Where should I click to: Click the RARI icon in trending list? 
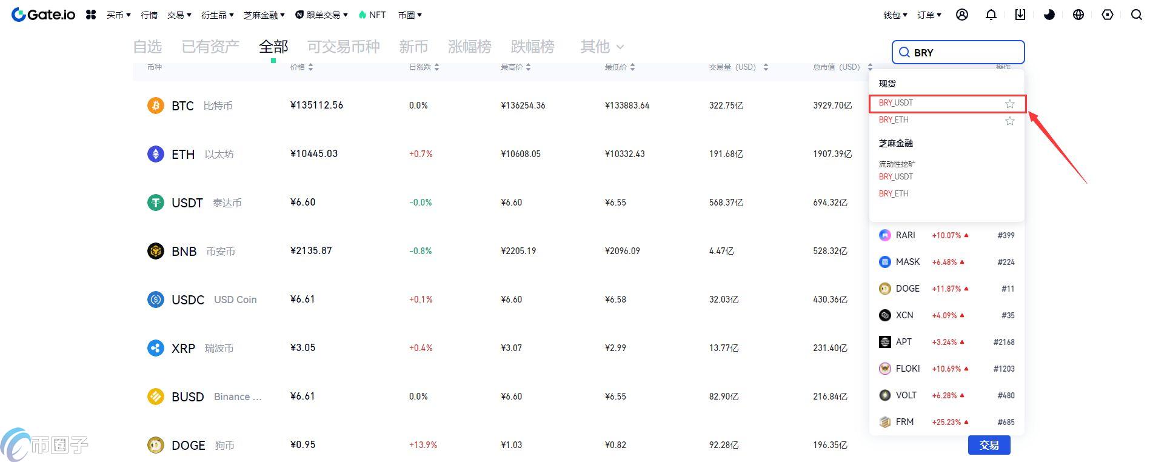(x=885, y=235)
